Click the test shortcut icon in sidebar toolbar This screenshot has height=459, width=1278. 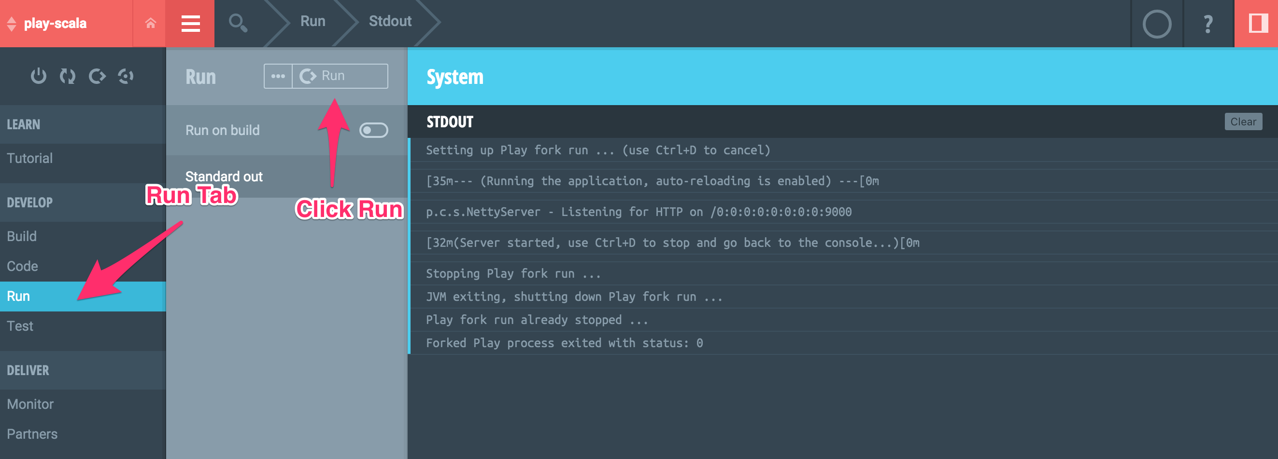coord(126,76)
